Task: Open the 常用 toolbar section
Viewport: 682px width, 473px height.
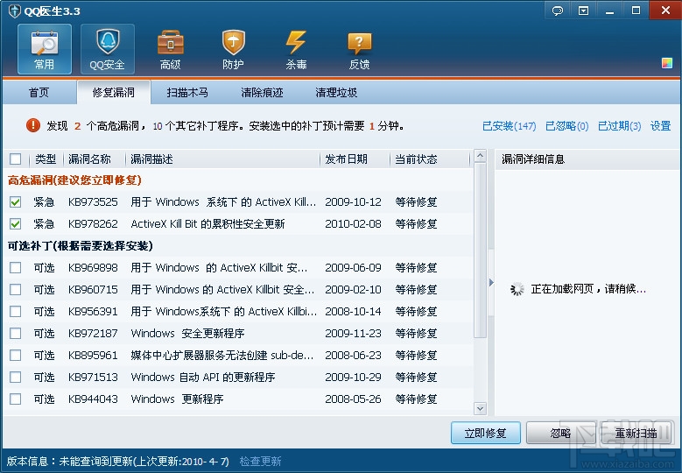Action: (45, 49)
